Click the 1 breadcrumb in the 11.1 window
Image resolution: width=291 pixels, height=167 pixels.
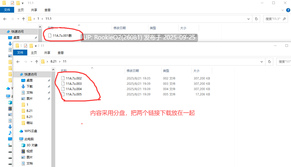click(38, 18)
